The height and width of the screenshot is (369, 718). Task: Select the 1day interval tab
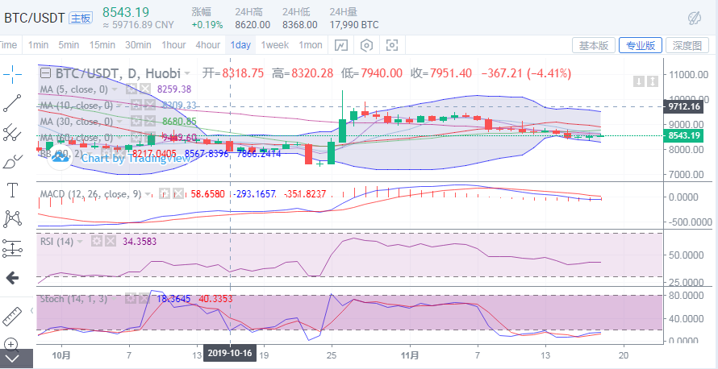tap(240, 45)
